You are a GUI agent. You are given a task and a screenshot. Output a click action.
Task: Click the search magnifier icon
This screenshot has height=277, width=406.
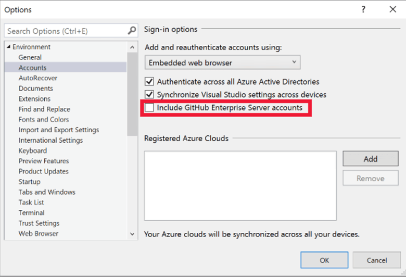[x=132, y=31]
